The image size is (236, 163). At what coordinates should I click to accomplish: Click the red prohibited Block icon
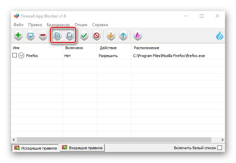click(97, 35)
